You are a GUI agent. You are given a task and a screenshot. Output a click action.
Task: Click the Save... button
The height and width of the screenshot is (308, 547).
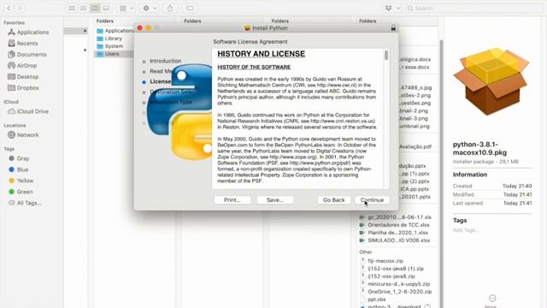click(x=275, y=200)
